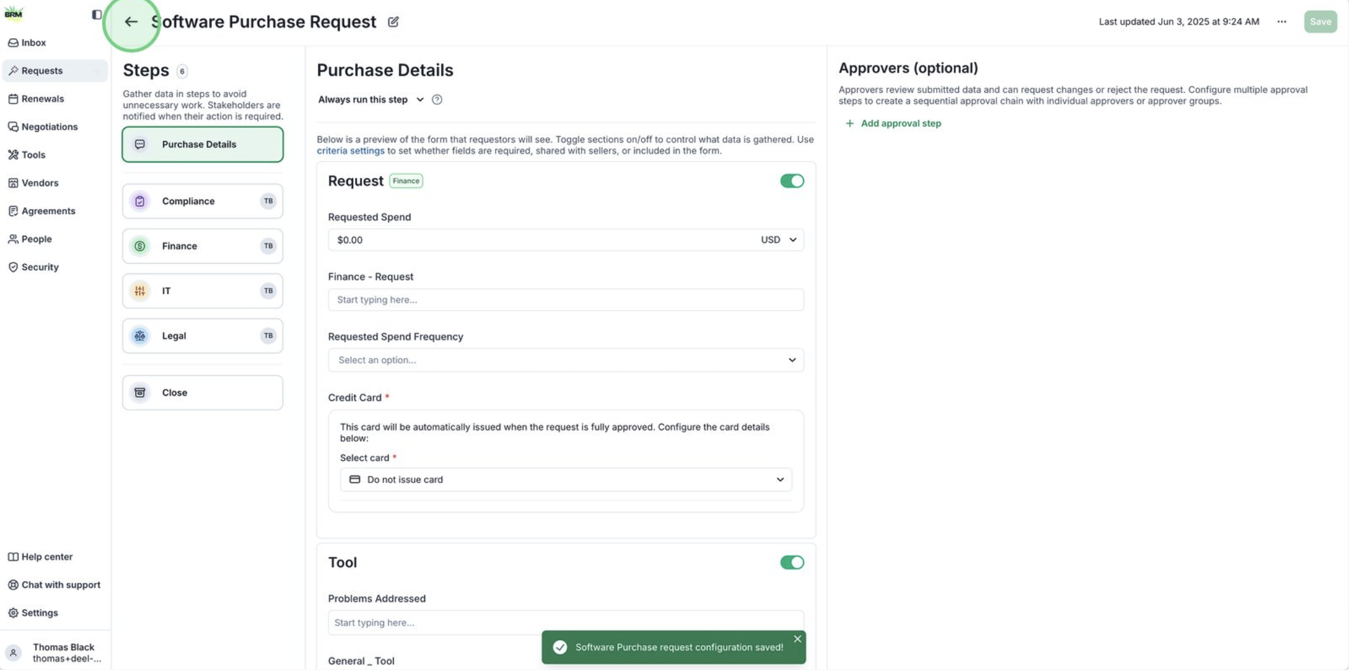Click the Finance tag beside Request

point(406,181)
